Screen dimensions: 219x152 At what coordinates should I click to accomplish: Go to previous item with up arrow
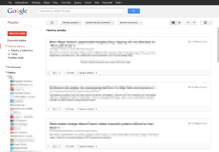(x=188, y=23)
